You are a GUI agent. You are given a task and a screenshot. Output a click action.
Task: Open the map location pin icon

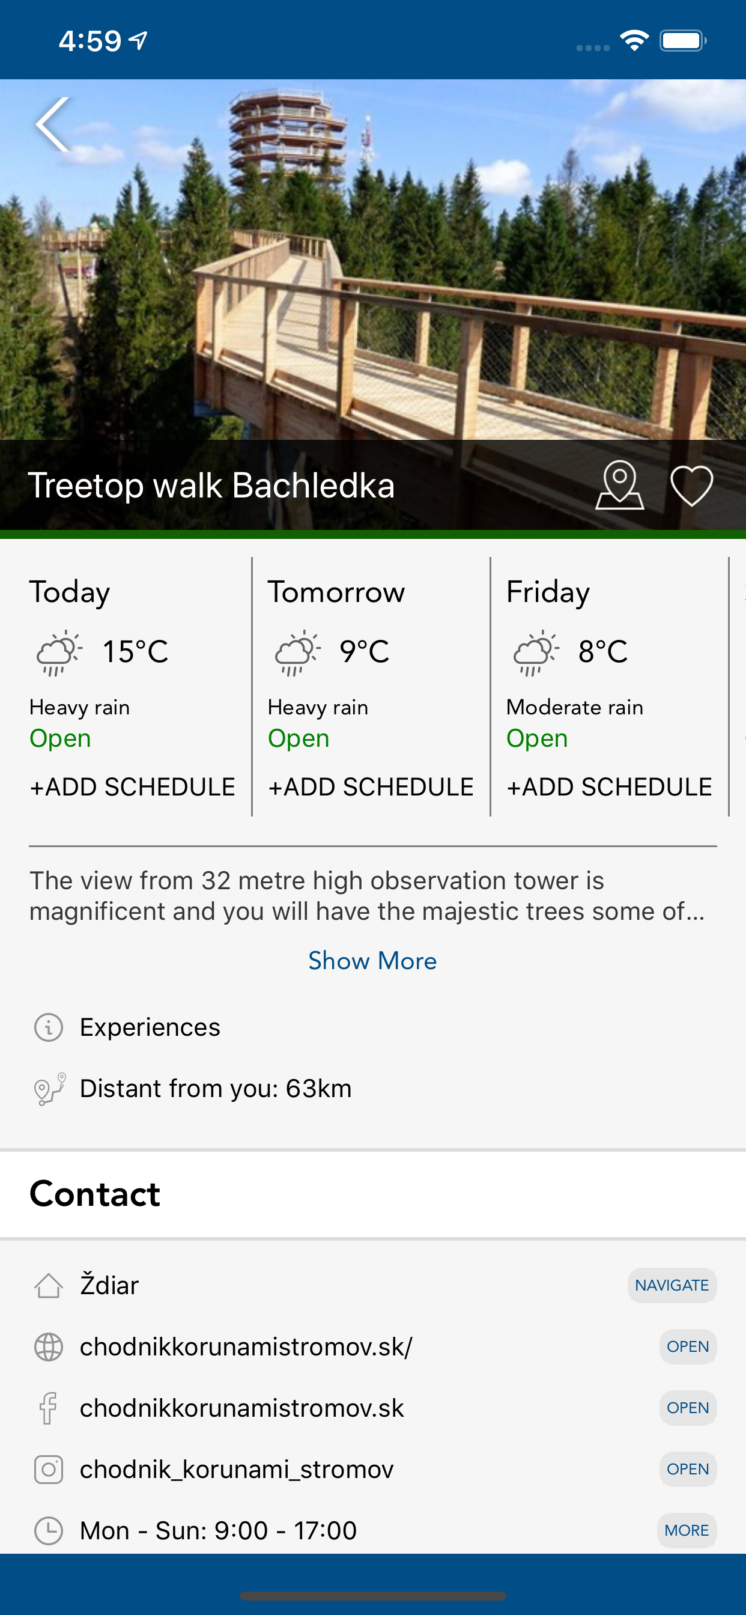coord(619,485)
